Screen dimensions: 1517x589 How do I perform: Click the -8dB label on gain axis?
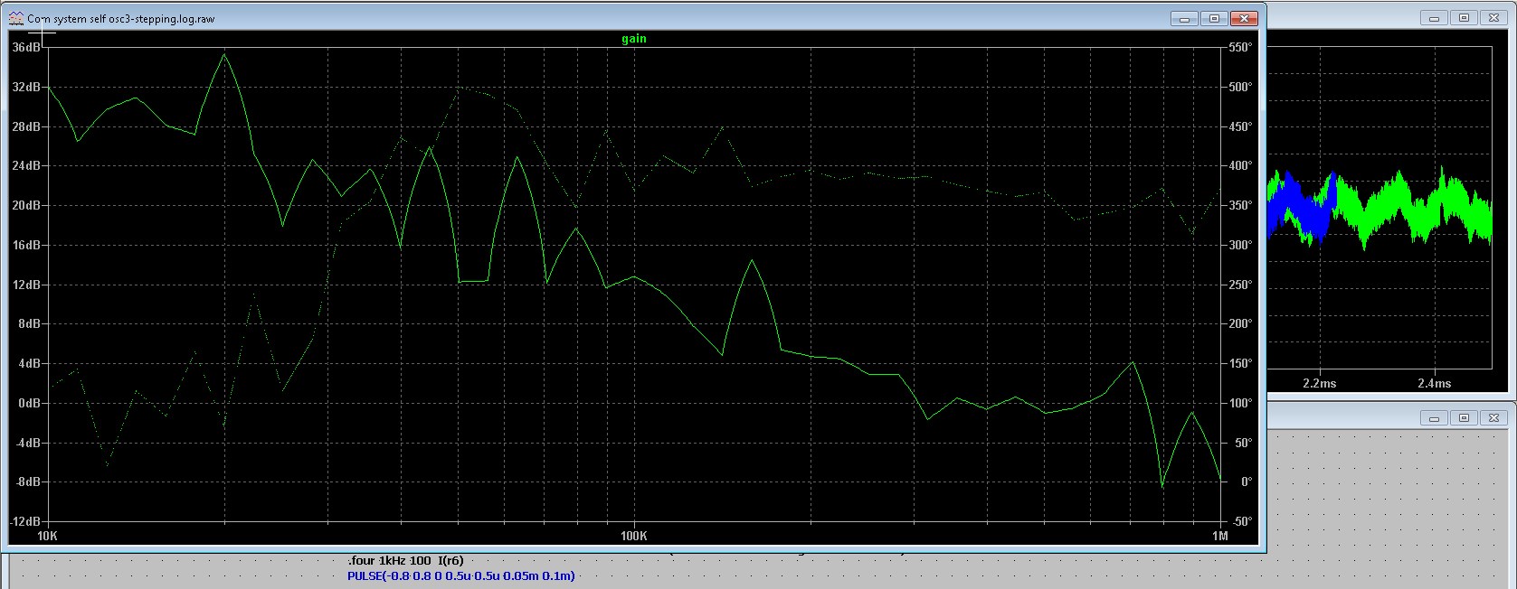tap(28, 481)
